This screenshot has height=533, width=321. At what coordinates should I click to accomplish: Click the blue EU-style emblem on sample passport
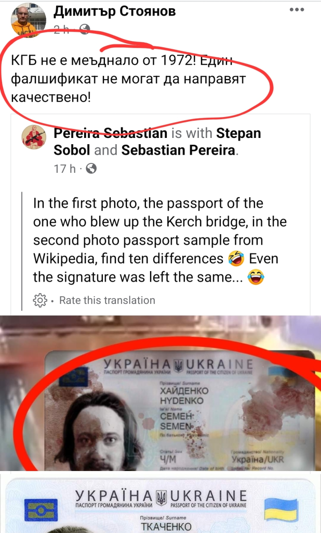(x=41, y=511)
